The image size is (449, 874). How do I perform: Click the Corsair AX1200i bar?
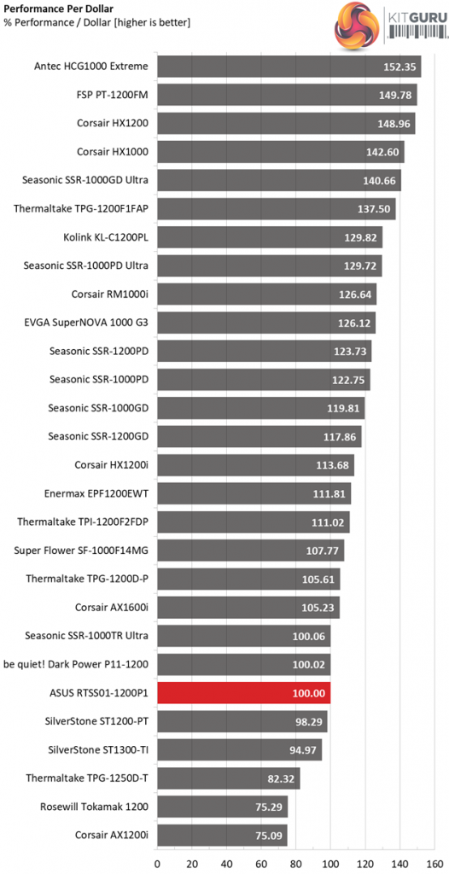click(x=222, y=836)
